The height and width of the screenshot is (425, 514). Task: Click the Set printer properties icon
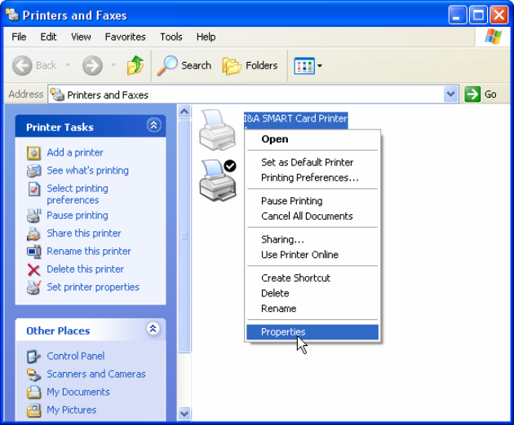coord(33,287)
